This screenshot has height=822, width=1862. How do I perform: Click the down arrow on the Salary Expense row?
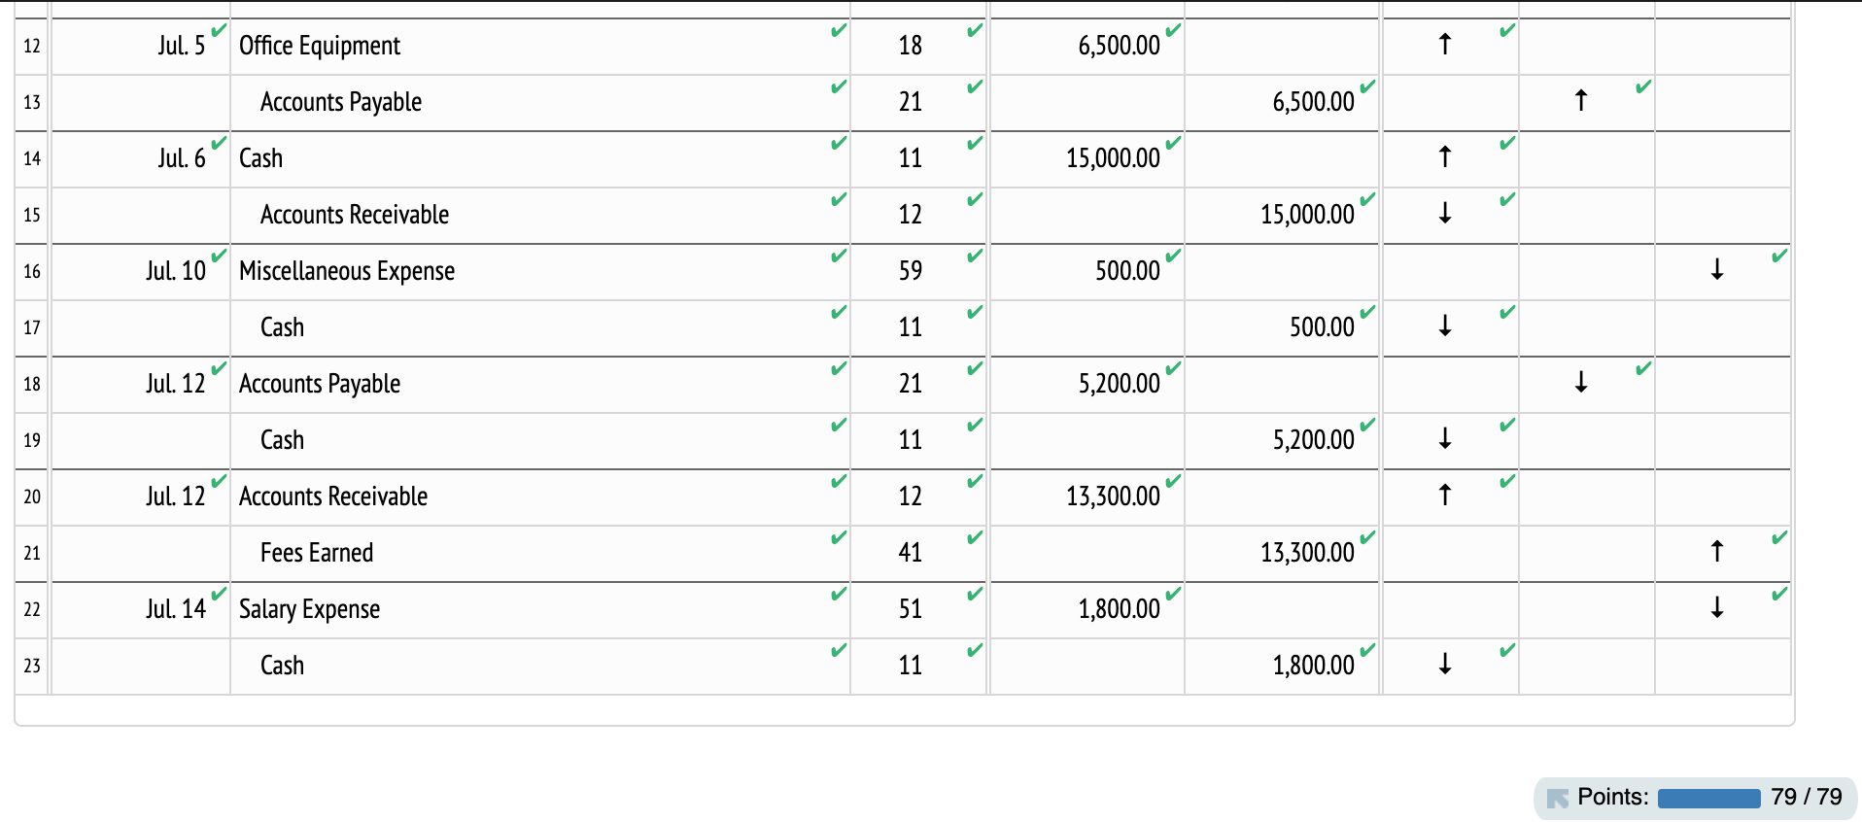pyautogui.click(x=1718, y=609)
